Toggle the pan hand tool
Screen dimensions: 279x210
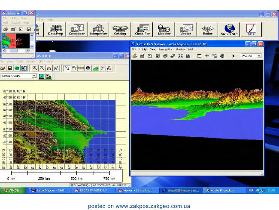click(x=74, y=68)
